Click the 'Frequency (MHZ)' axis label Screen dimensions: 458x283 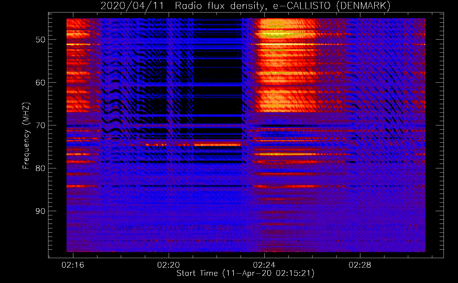pyautogui.click(x=26, y=136)
